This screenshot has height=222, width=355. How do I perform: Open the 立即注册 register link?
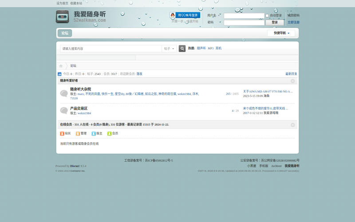pos(293,22)
